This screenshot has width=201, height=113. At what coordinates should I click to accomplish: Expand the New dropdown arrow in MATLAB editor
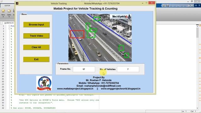point(3,17)
